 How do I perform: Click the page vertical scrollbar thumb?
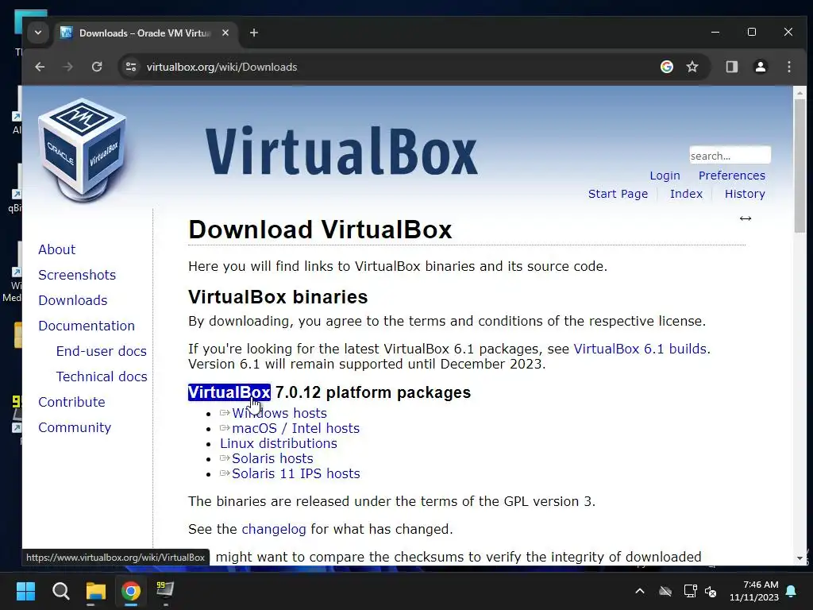pos(800,166)
